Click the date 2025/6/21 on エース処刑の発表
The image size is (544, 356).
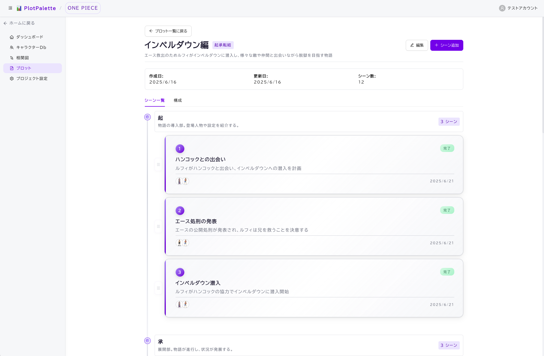point(442,243)
